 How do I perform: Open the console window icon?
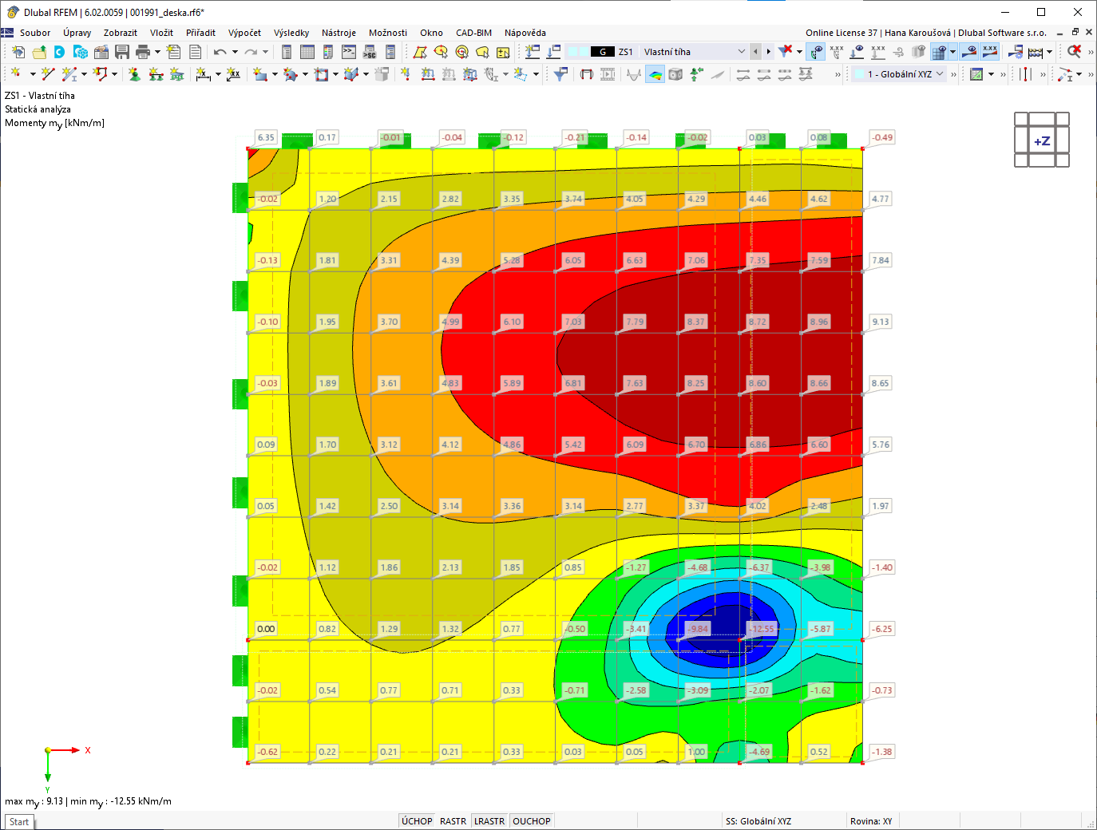tap(349, 52)
